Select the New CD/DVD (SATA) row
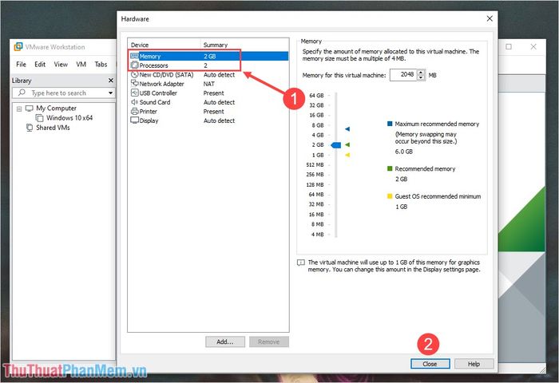 [208, 75]
